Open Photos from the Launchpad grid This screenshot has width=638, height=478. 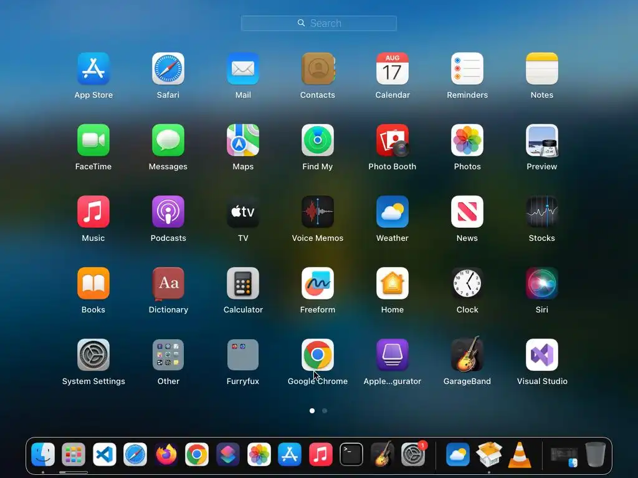[x=467, y=140]
